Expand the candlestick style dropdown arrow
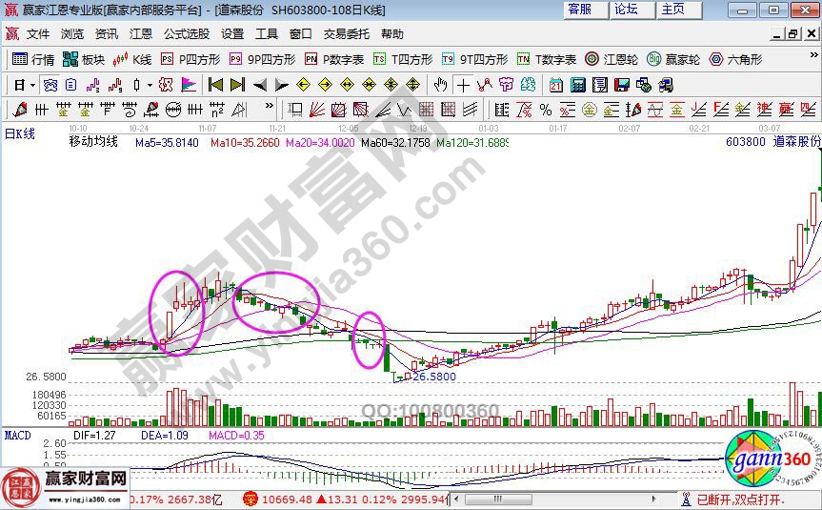Image resolution: width=822 pixels, height=510 pixels. (150, 85)
